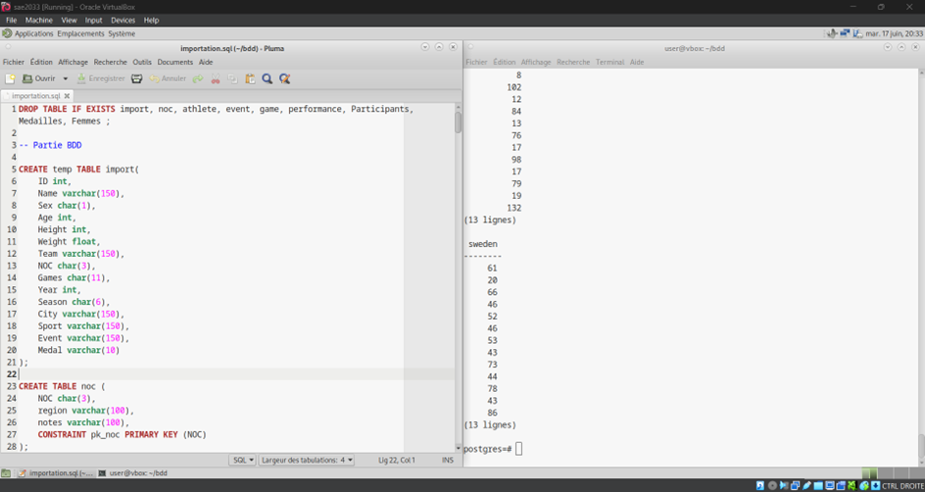This screenshot has width=925, height=492.
Task: Open the terminal window's Aide menu
Action: click(637, 62)
